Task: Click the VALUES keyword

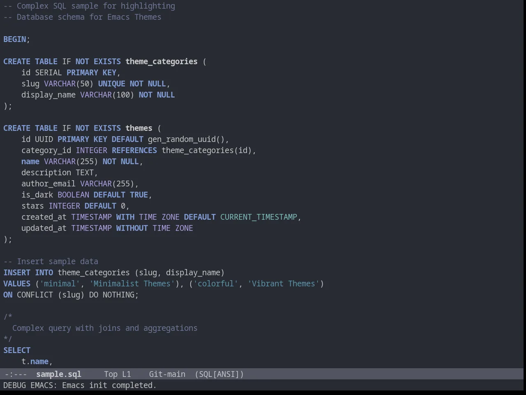Action: [x=17, y=283]
